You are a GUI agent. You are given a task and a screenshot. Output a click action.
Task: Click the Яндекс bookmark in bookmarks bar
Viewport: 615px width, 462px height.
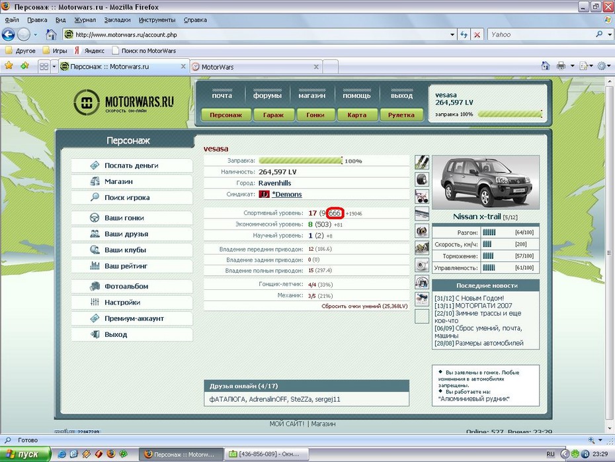click(89, 51)
